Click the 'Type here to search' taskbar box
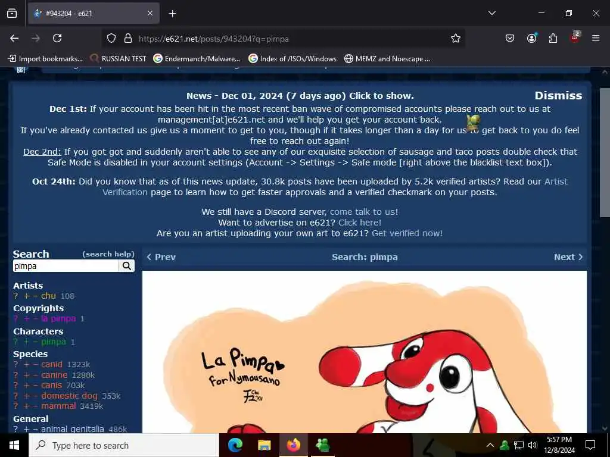Screen dimensions: 610x457 pyautogui.click(x=124, y=445)
